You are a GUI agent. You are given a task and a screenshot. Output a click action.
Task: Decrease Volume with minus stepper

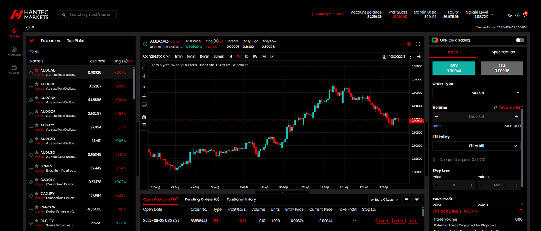pos(436,117)
